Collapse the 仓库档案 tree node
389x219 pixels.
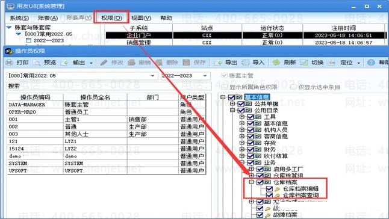coord(251,182)
